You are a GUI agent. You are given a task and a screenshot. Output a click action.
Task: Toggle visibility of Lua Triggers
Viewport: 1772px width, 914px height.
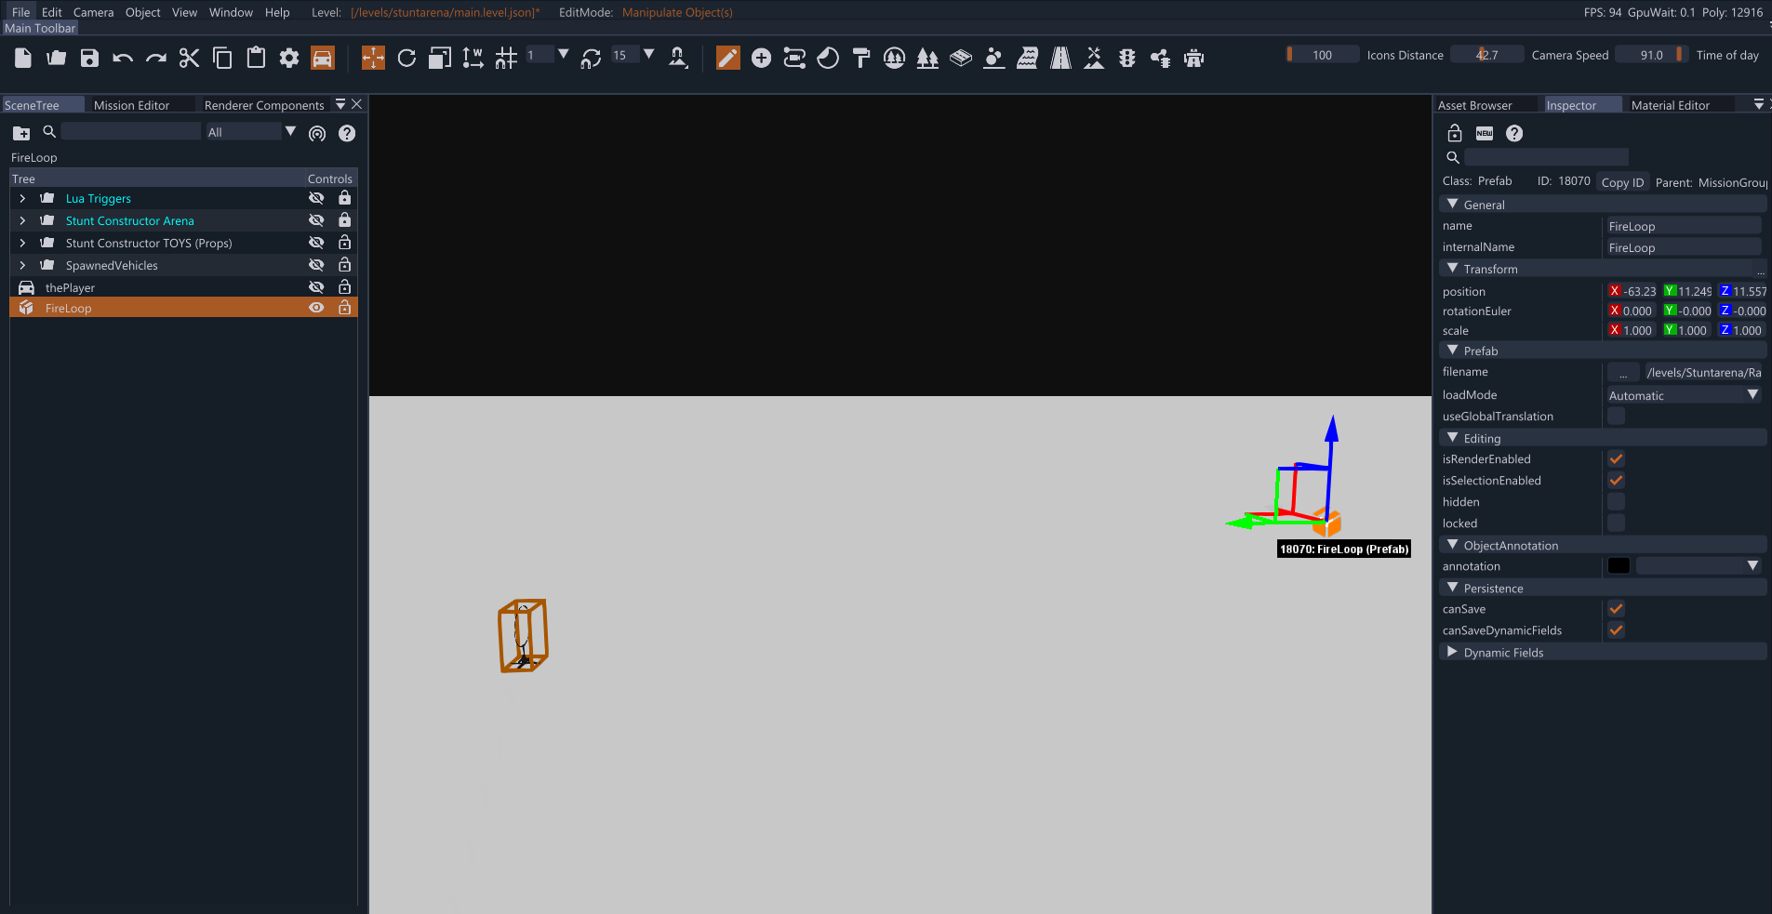click(316, 198)
